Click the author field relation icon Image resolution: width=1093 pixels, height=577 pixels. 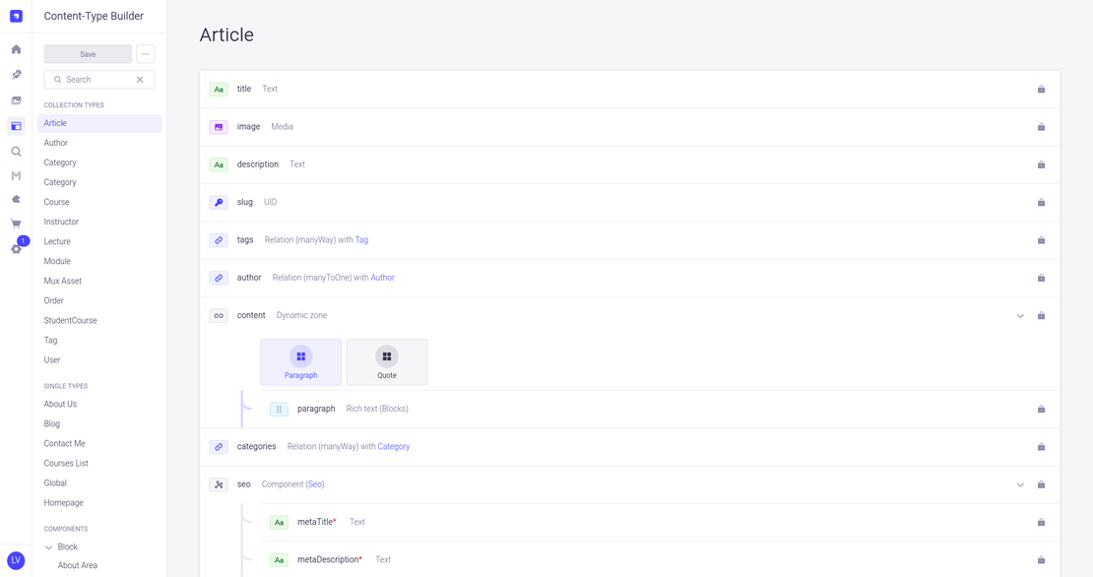click(219, 278)
